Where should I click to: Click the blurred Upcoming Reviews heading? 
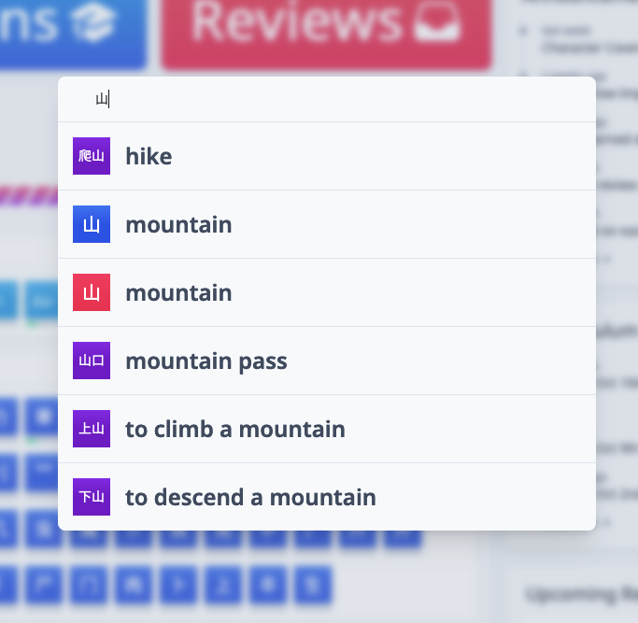point(581,595)
